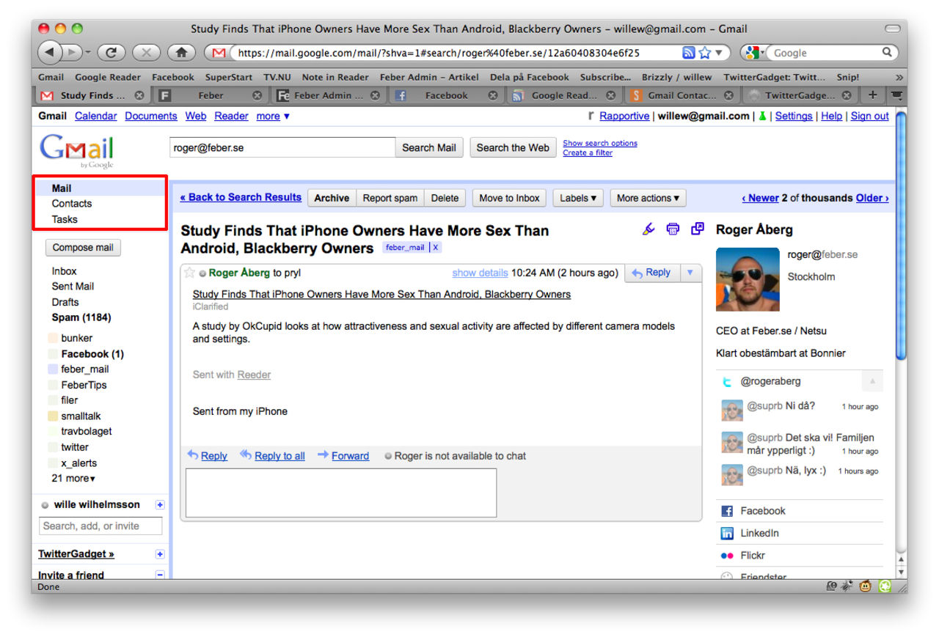Click the highlighter icon above message
This screenshot has width=939, height=637.
pos(648,229)
